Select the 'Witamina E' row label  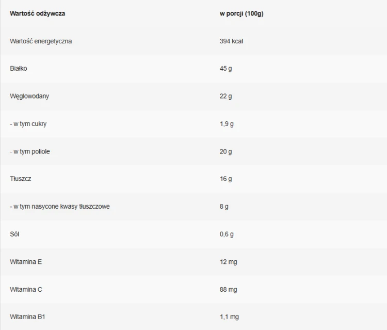click(26, 262)
